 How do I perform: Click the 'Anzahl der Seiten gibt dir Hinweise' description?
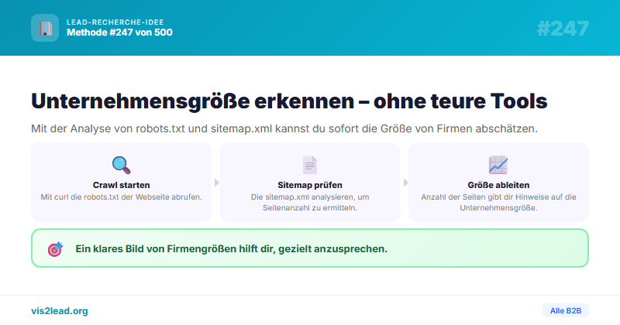click(498, 202)
